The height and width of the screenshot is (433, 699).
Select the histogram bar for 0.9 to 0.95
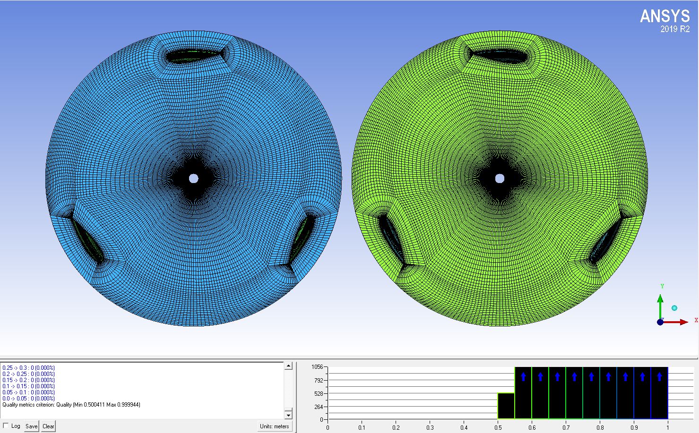coord(642,392)
